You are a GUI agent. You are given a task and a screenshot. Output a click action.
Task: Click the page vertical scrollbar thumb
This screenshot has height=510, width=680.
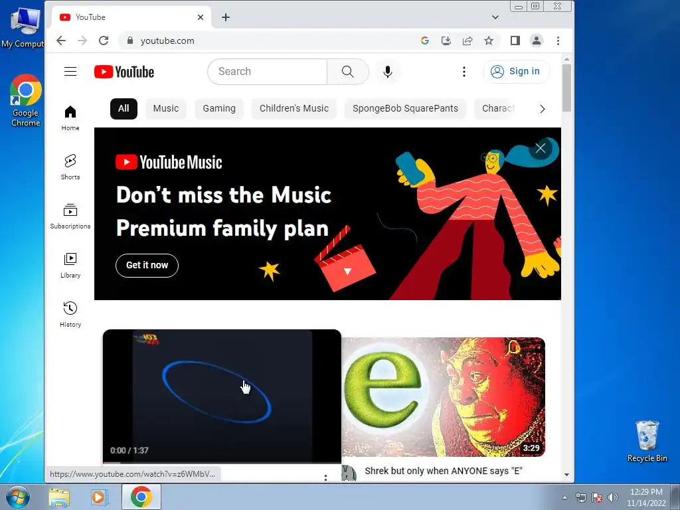click(x=566, y=88)
